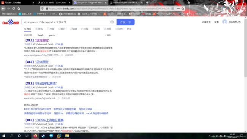Select the 视频 search category

[51, 29]
